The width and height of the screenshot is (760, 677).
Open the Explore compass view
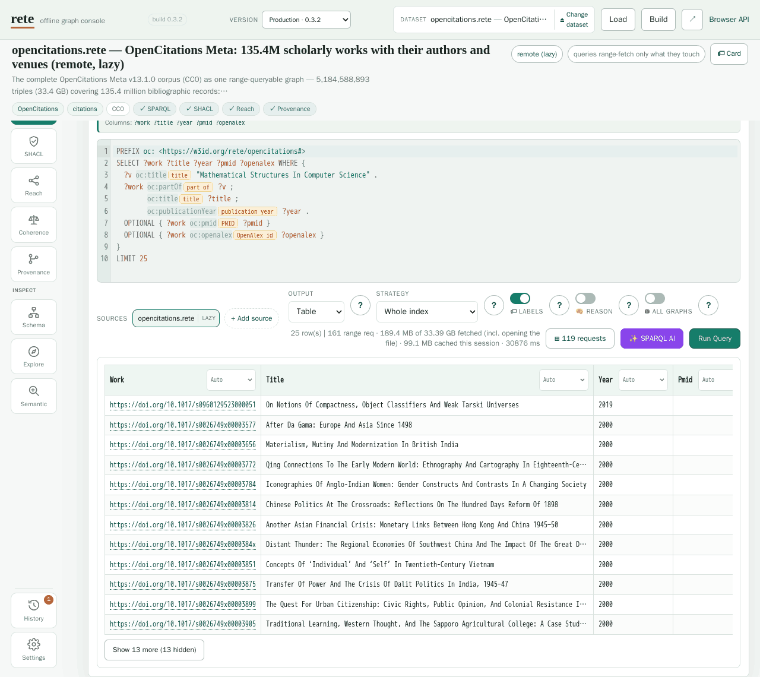click(34, 356)
